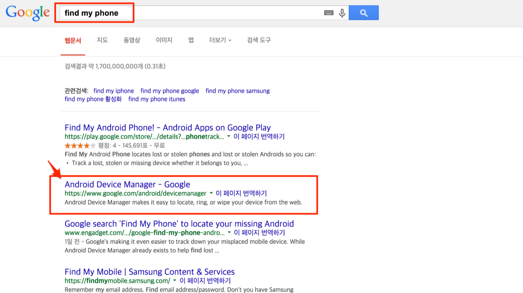Click related search 'find my phone itunes'
This screenshot has width=523, height=293.
(x=157, y=99)
